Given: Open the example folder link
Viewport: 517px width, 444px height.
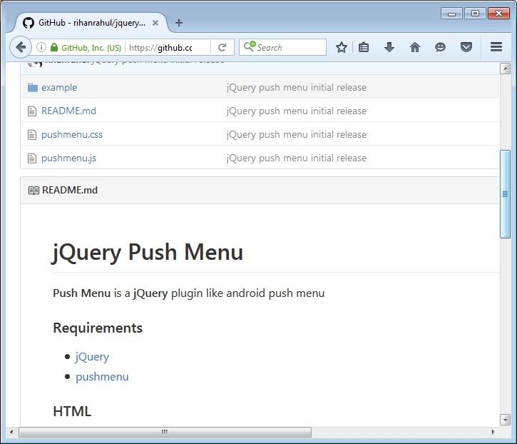Looking at the screenshot, I should (x=59, y=88).
